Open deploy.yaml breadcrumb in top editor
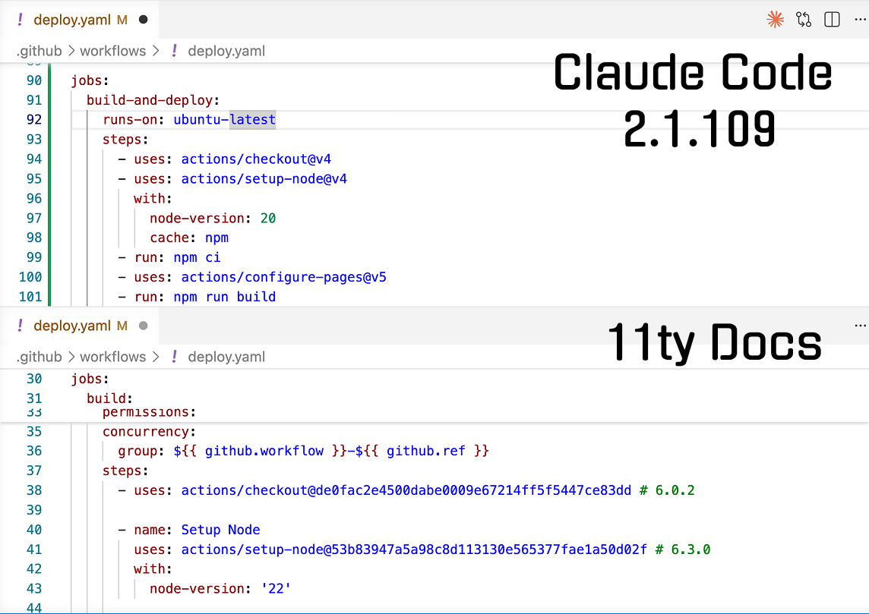 [226, 51]
